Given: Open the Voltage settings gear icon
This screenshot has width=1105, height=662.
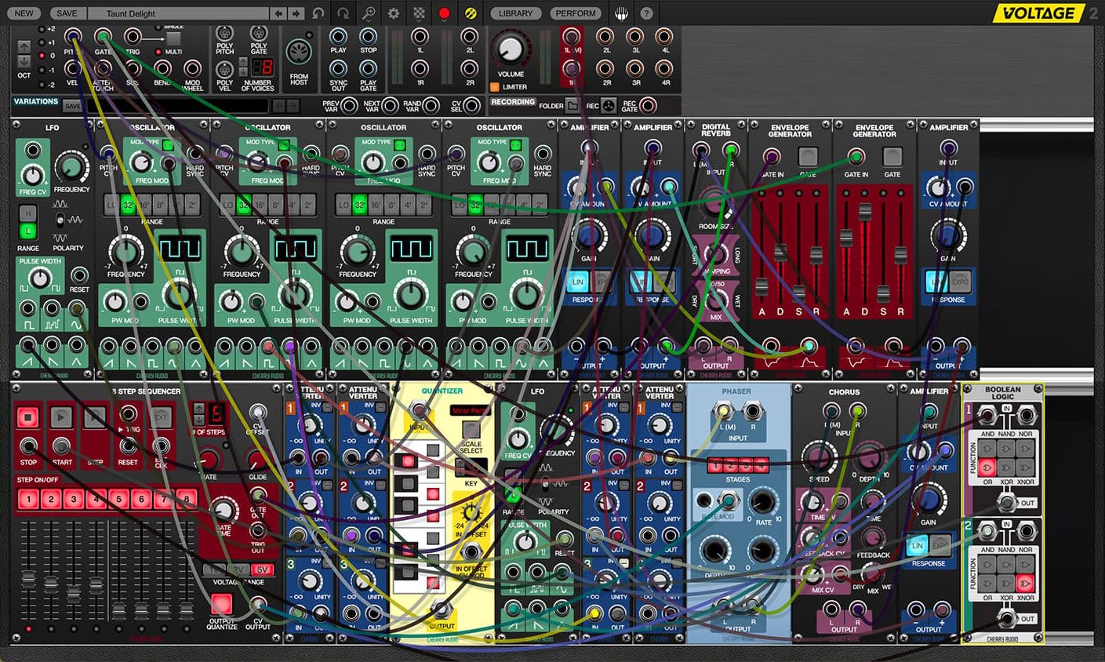Looking at the screenshot, I should [393, 13].
